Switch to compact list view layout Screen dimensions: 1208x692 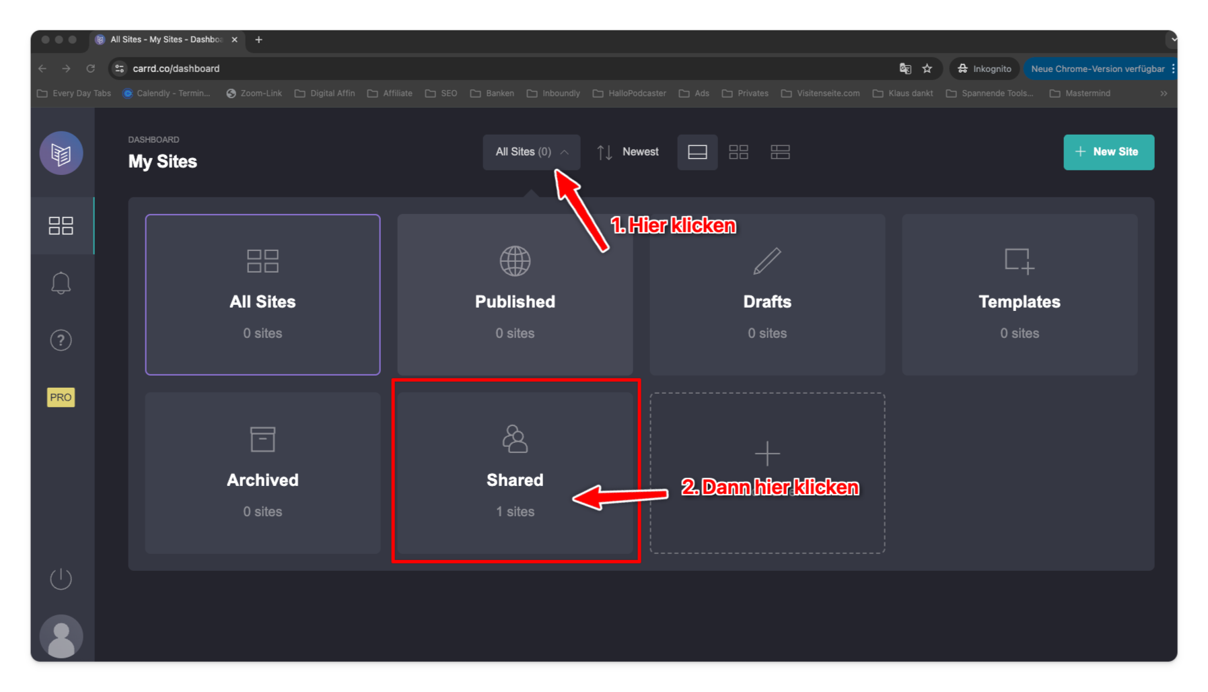pyautogui.click(x=780, y=152)
